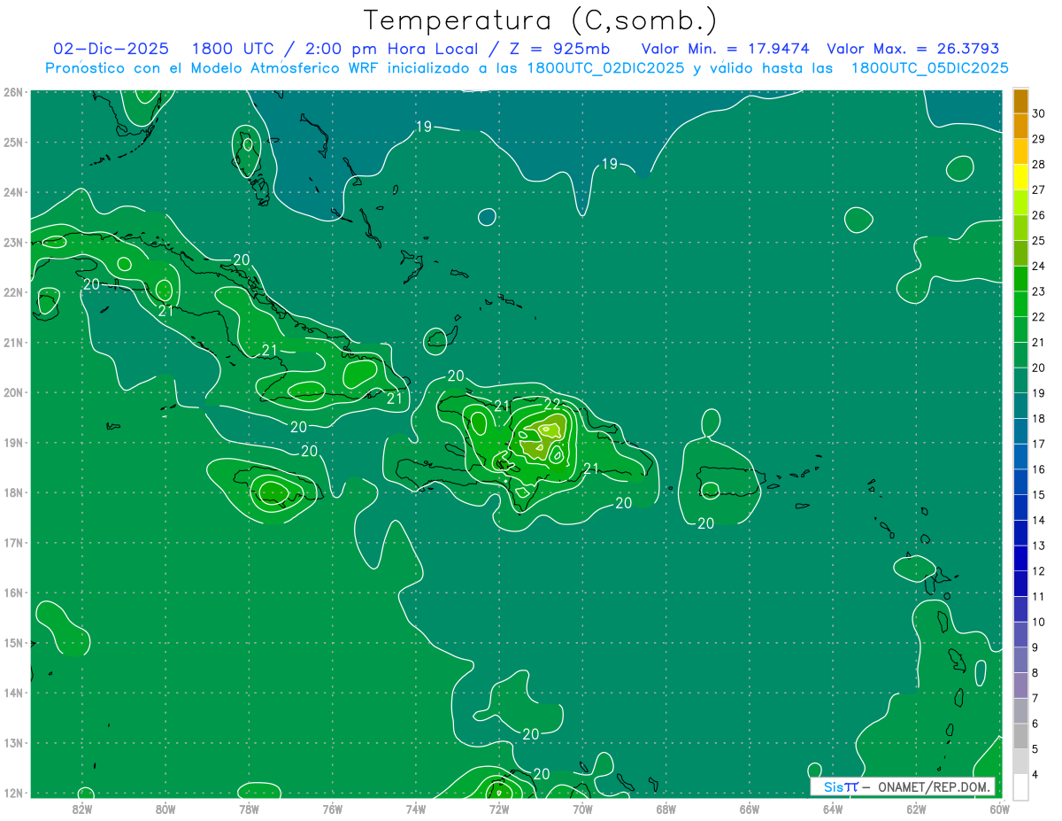Click the 68W longitude axis label
Viewport: 1062px width, 821px height.
[x=666, y=809]
